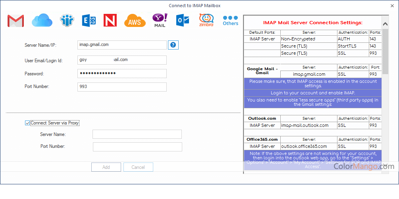This screenshot has width=399, height=199.
Task: Select the blue people-group provider icon
Action: [67, 20]
